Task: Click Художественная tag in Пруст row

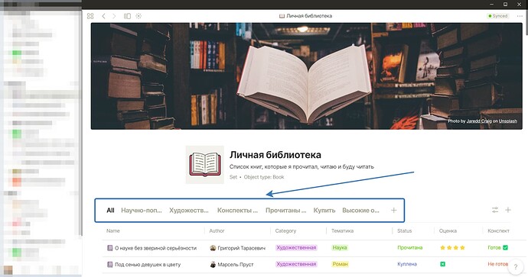Action: (296, 264)
